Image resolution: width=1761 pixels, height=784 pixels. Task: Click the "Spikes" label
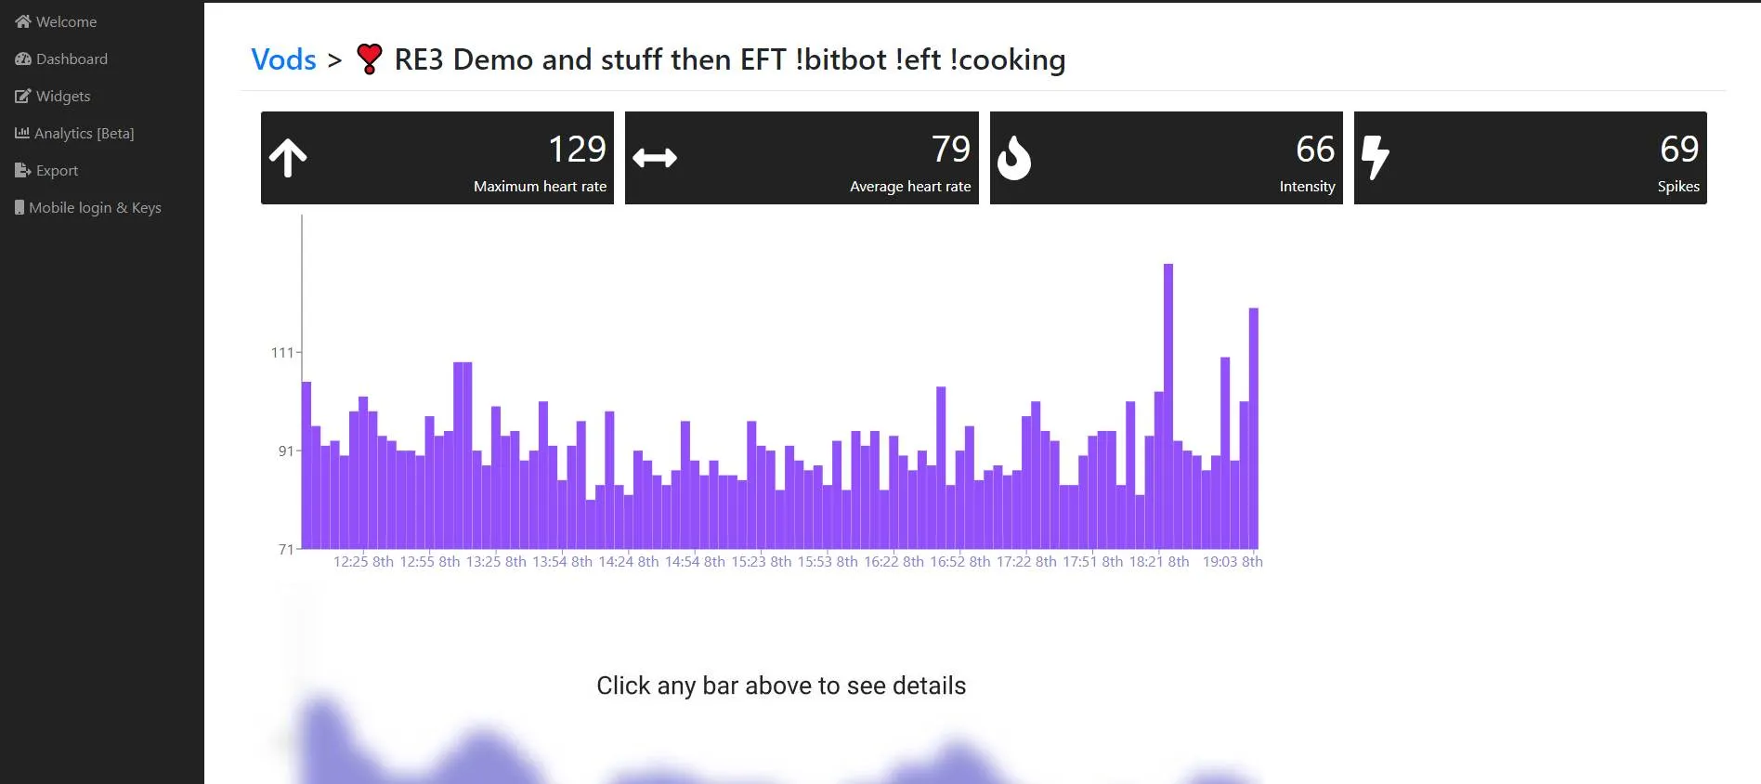(1678, 187)
